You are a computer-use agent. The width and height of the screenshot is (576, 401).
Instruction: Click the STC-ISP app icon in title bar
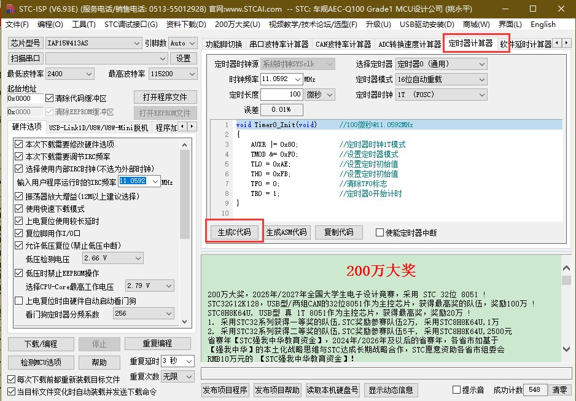coord(10,9)
